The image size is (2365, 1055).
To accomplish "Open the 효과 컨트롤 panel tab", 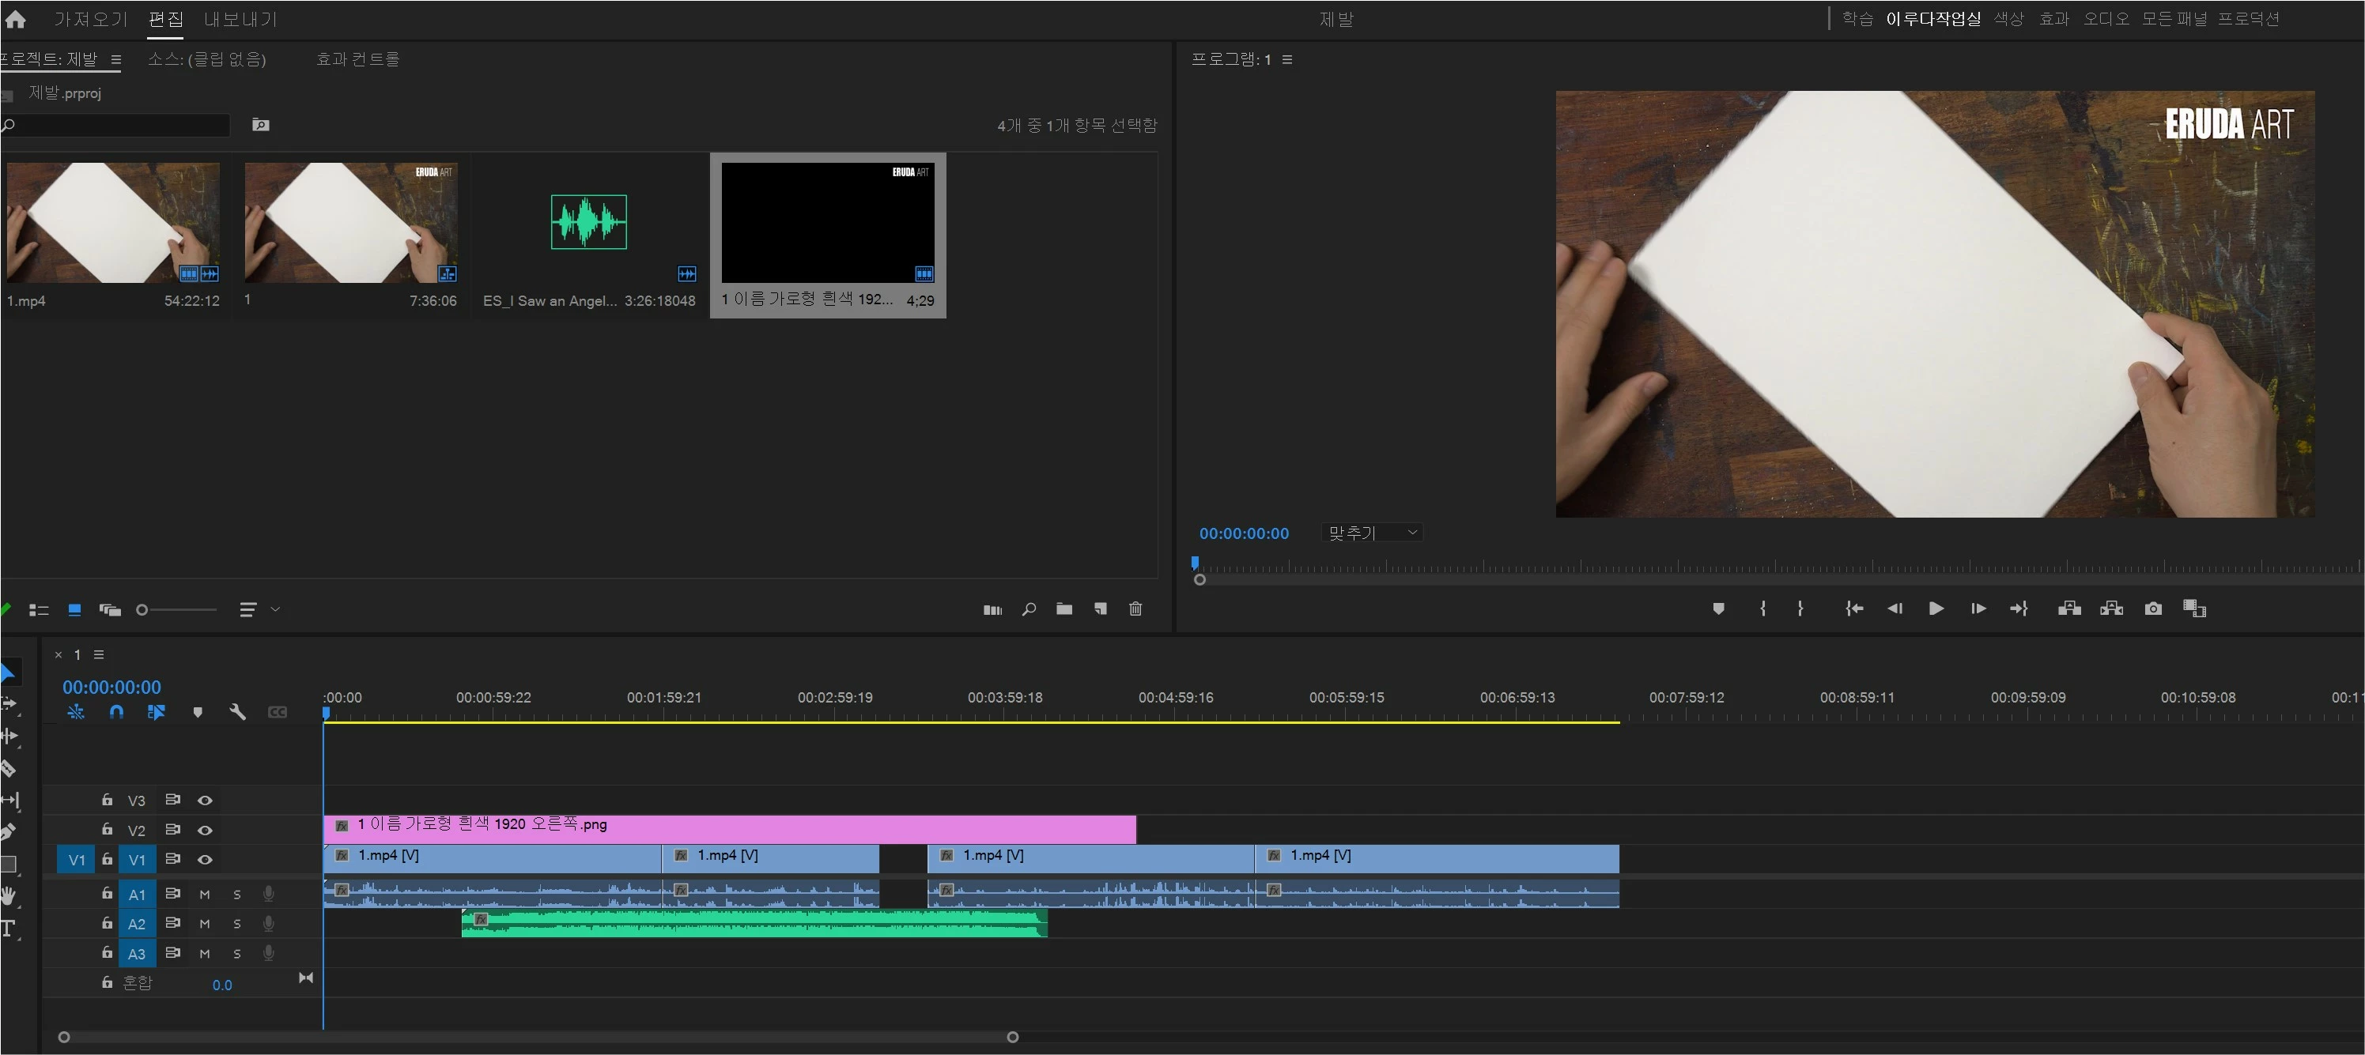I will click(357, 59).
